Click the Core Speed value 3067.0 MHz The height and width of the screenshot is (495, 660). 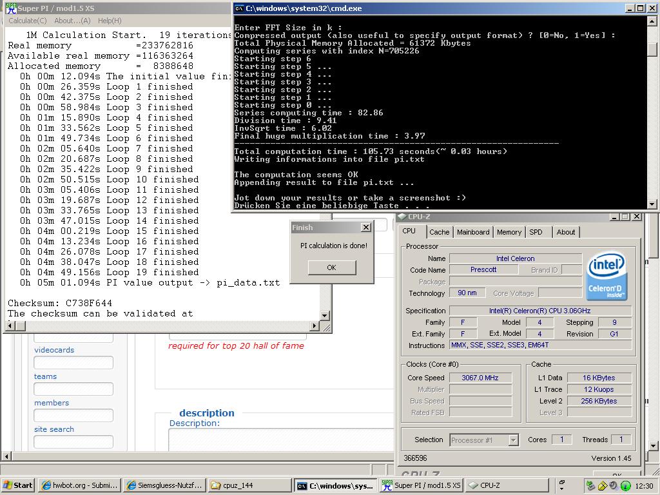[480, 378]
